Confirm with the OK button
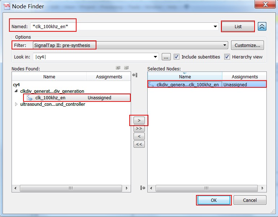 (x=214, y=200)
